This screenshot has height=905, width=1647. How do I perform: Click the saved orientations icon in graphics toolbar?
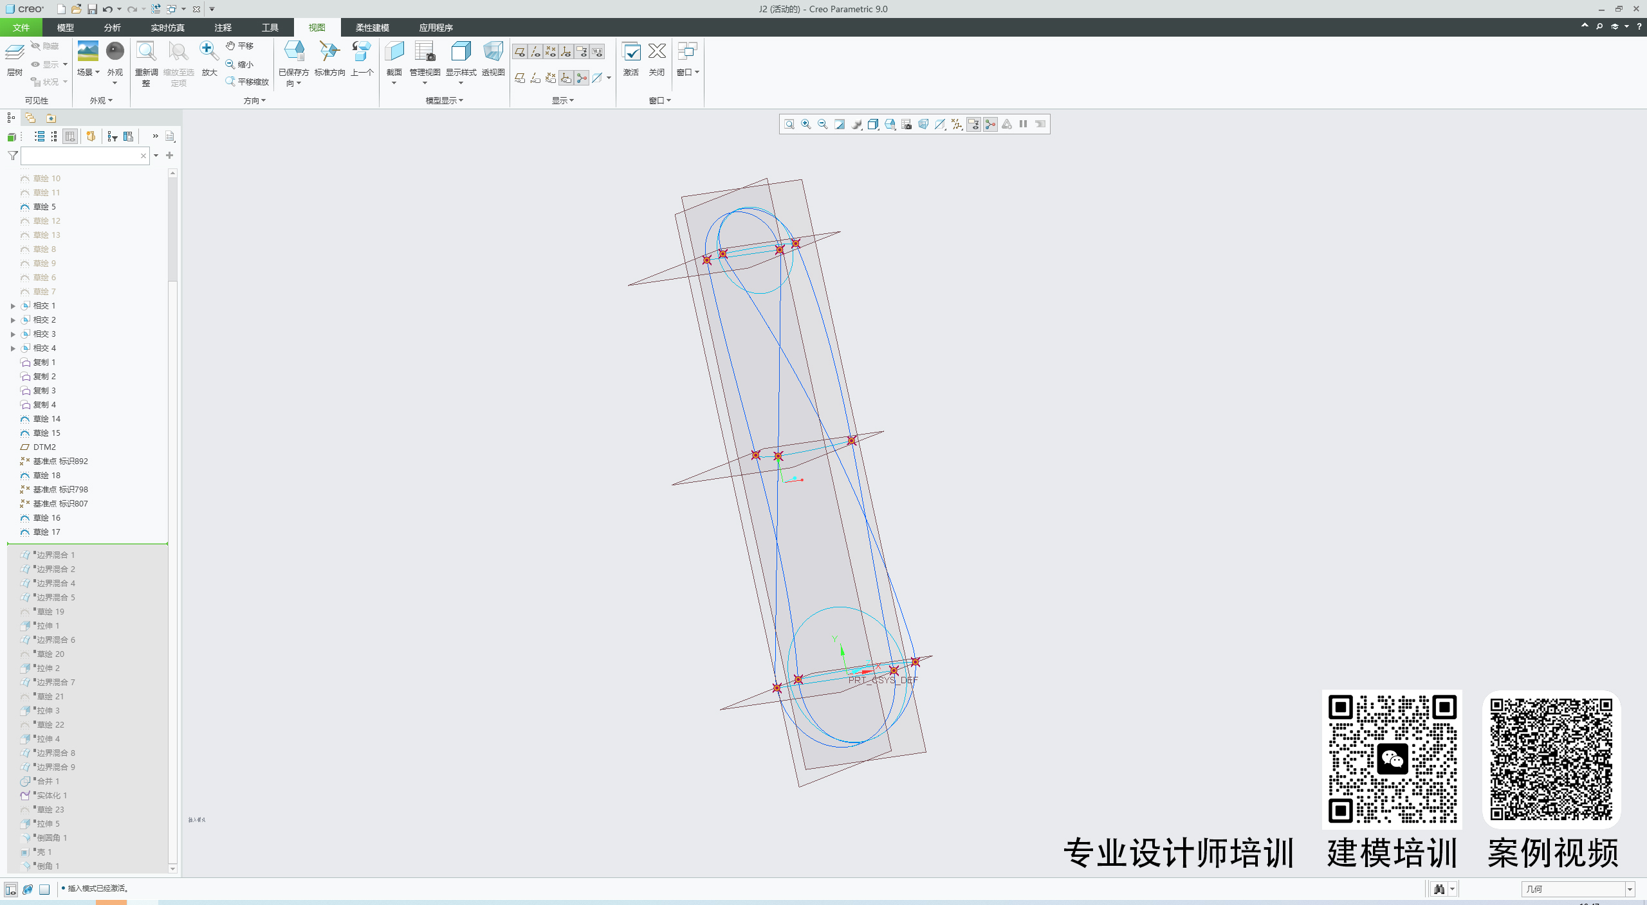(x=856, y=124)
